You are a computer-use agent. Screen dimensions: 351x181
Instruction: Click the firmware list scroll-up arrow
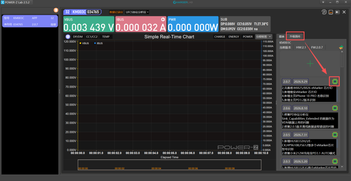pos(342,52)
